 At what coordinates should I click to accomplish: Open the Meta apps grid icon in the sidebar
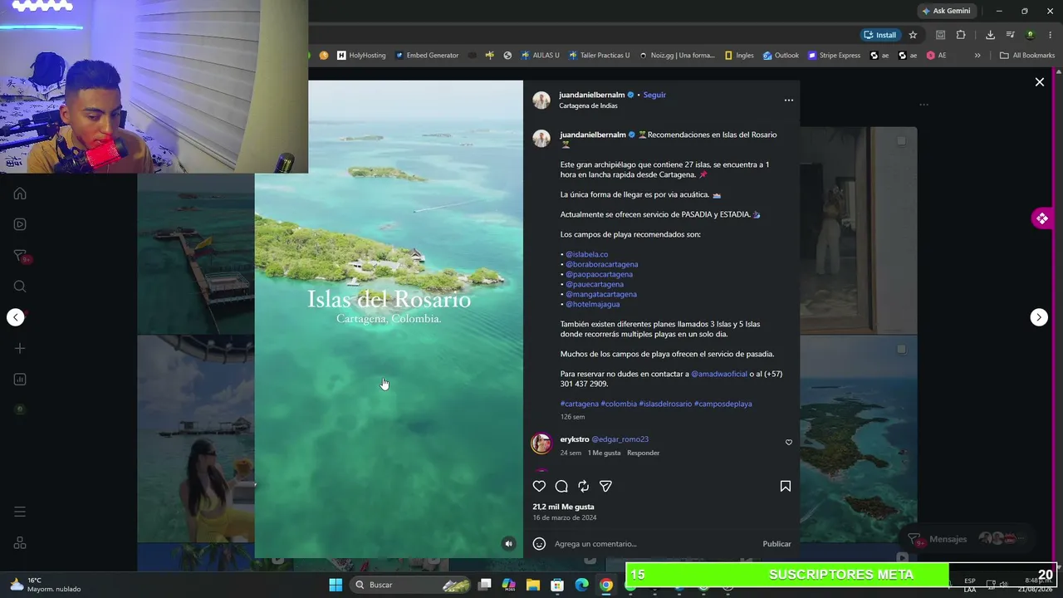click(x=20, y=543)
